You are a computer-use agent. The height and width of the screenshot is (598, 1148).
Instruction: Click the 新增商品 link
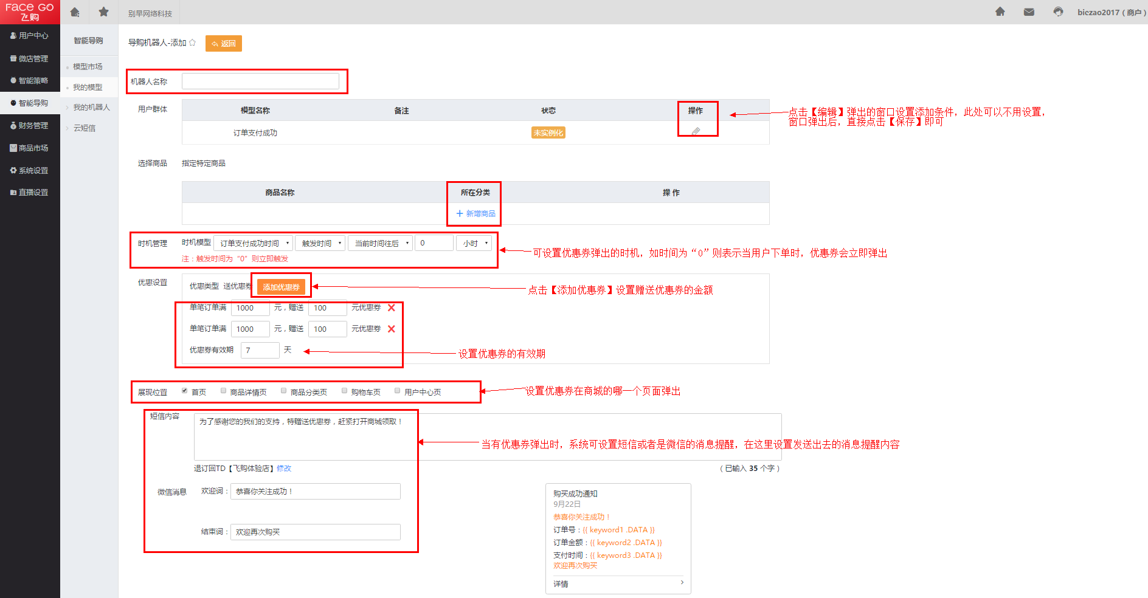(475, 214)
